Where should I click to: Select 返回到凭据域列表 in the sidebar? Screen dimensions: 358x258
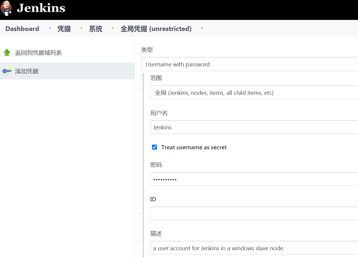tap(38, 53)
